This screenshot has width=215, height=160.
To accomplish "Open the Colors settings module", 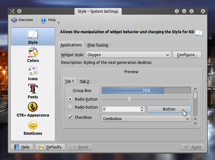I will click(x=33, y=55).
